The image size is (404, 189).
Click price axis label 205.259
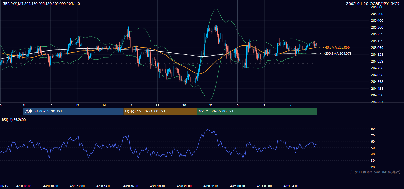[377, 34]
